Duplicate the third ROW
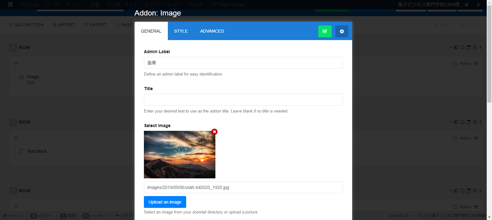The image size is (492, 220). [462, 191]
